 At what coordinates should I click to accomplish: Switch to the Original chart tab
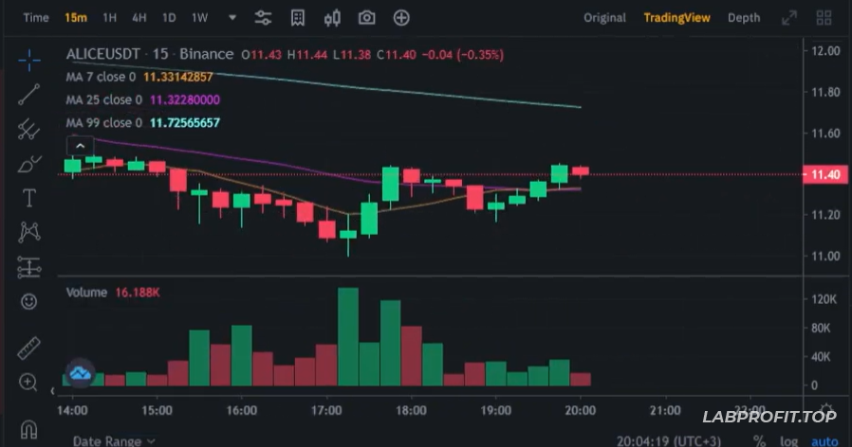604,18
